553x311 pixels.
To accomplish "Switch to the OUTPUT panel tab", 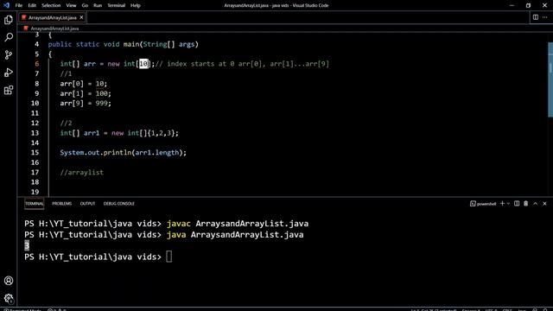I will [87, 204].
